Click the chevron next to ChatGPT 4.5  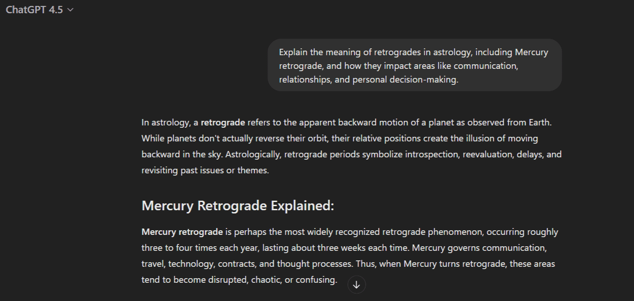(x=70, y=10)
